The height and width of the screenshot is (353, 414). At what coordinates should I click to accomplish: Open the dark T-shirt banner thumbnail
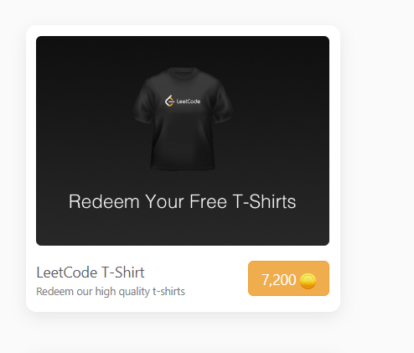tap(183, 141)
